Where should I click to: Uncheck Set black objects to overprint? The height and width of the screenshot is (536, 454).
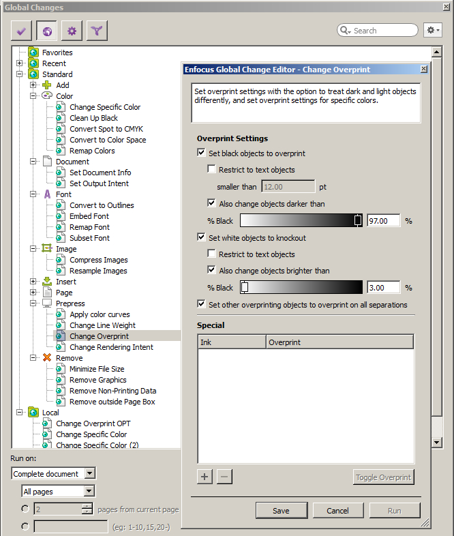[x=202, y=153]
